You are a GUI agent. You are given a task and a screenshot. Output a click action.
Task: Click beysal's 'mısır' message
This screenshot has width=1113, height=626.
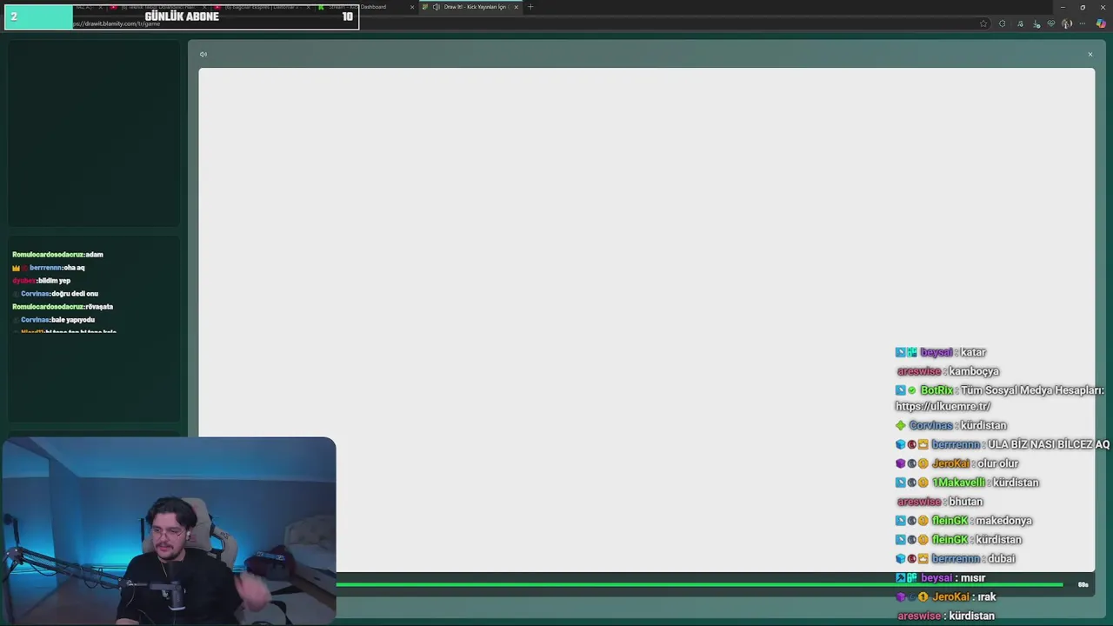click(940, 578)
